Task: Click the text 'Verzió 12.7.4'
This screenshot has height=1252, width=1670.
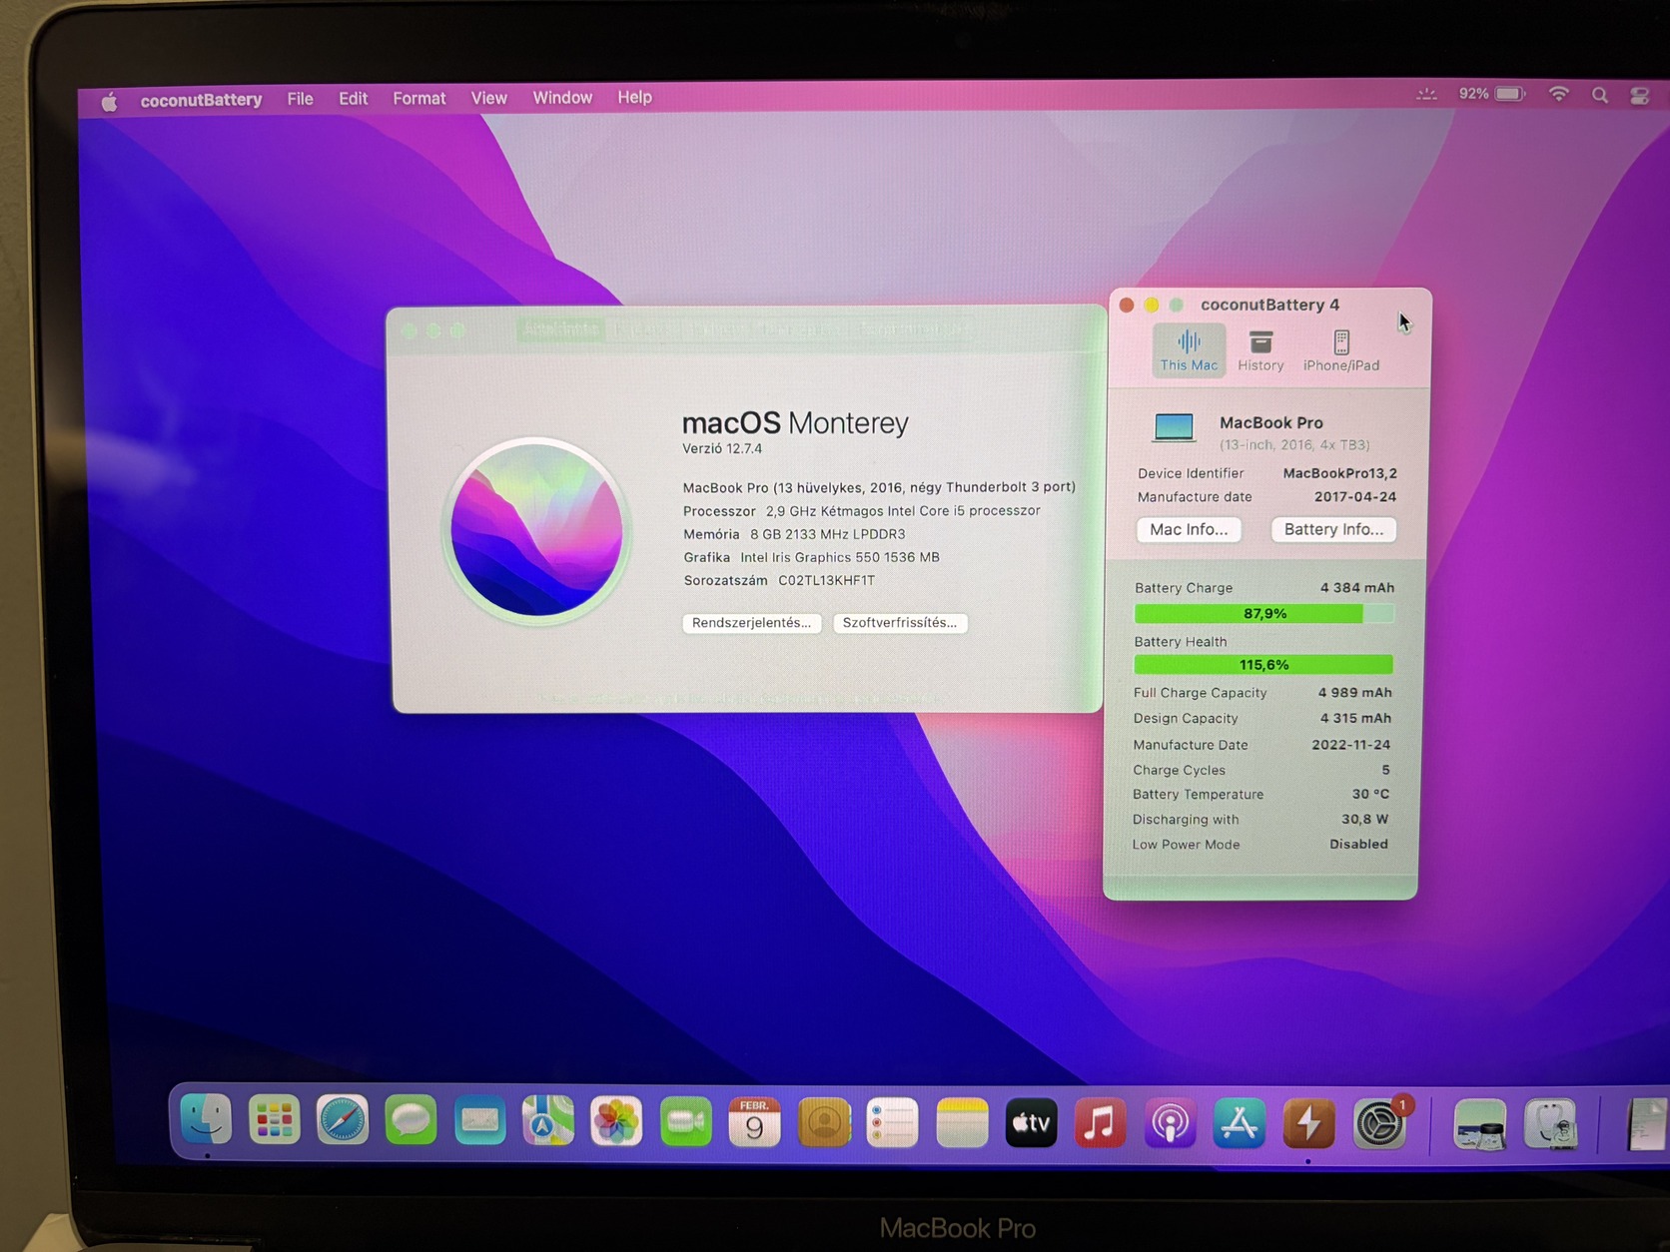Action: tap(722, 448)
